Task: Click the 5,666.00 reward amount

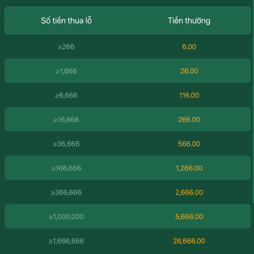Action: pyautogui.click(x=189, y=217)
